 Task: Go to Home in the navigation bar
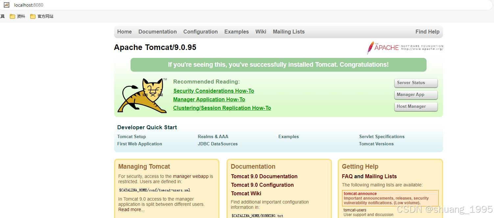click(124, 32)
